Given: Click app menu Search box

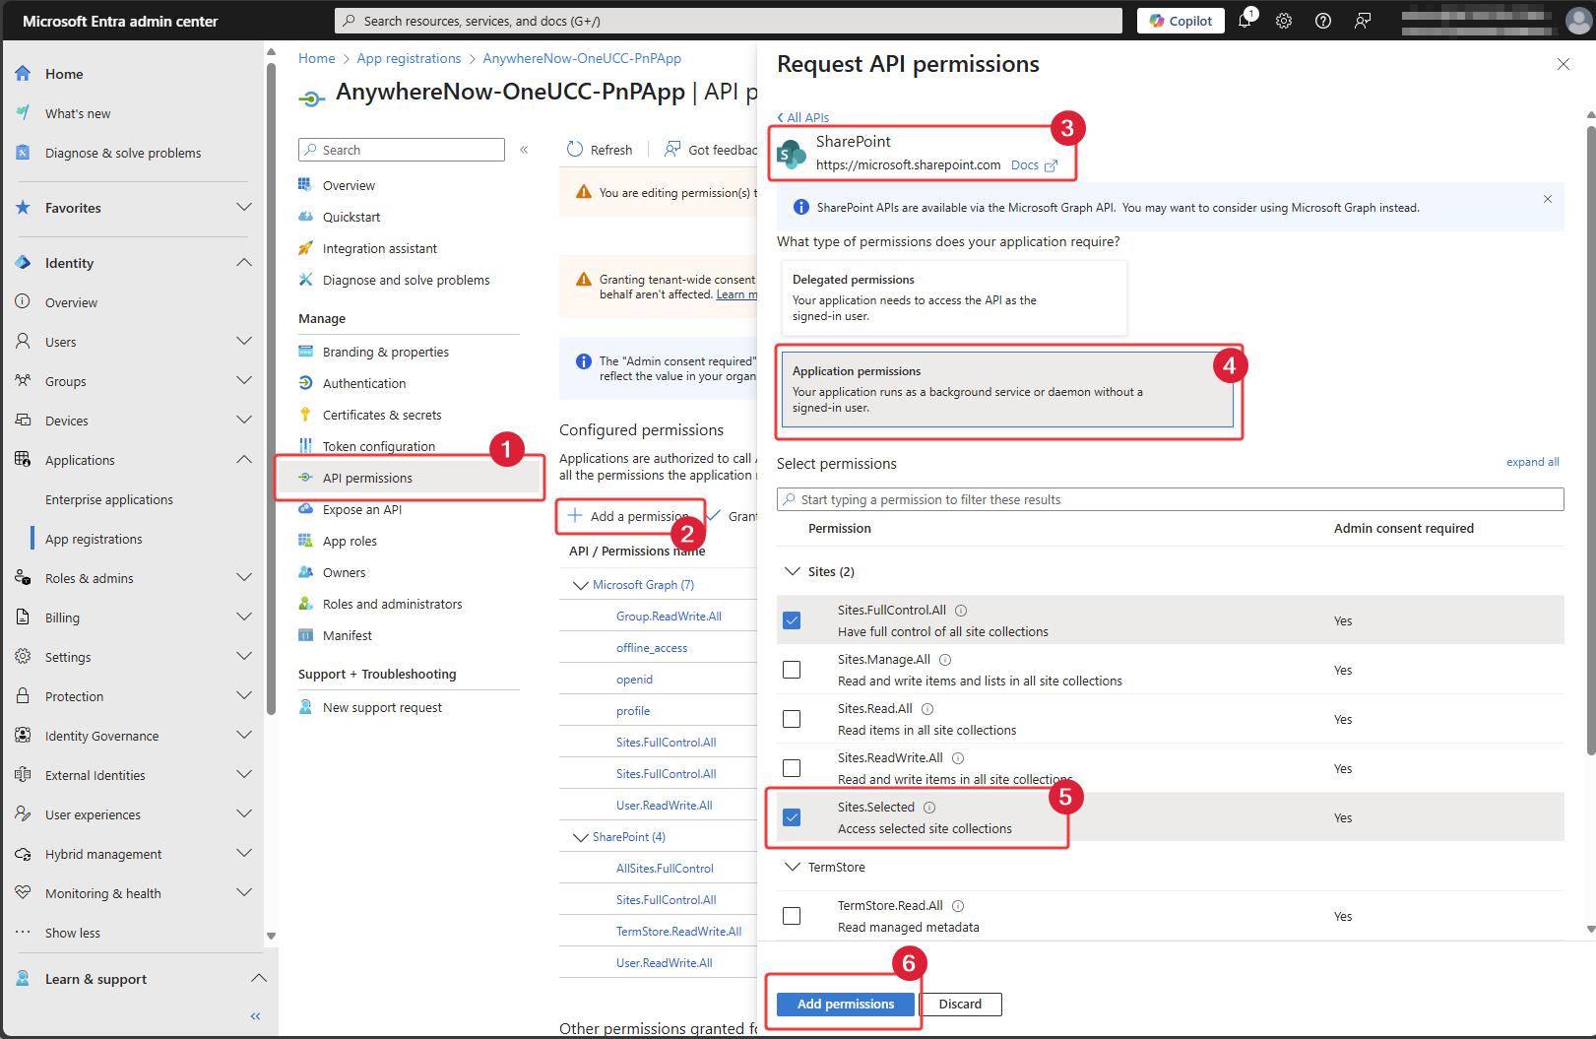Looking at the screenshot, I should [402, 150].
